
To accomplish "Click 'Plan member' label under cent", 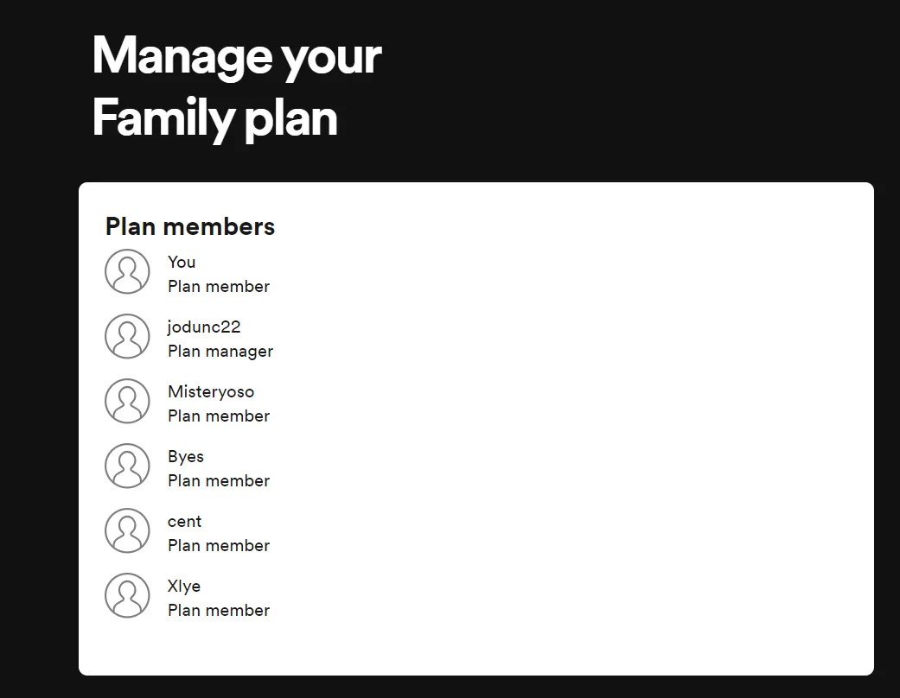I will [x=219, y=545].
